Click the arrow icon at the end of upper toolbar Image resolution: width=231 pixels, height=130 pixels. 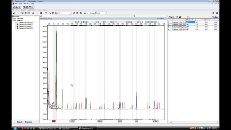click(33, 7)
